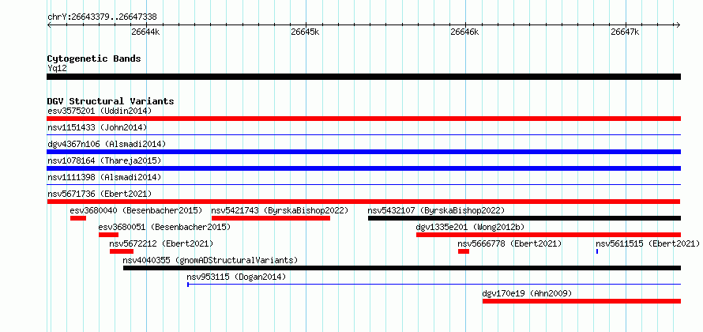Open nsv4040355 (gnomADStructuralVariants) label
Image resolution: width=703 pixels, height=332 pixels.
click(x=210, y=260)
